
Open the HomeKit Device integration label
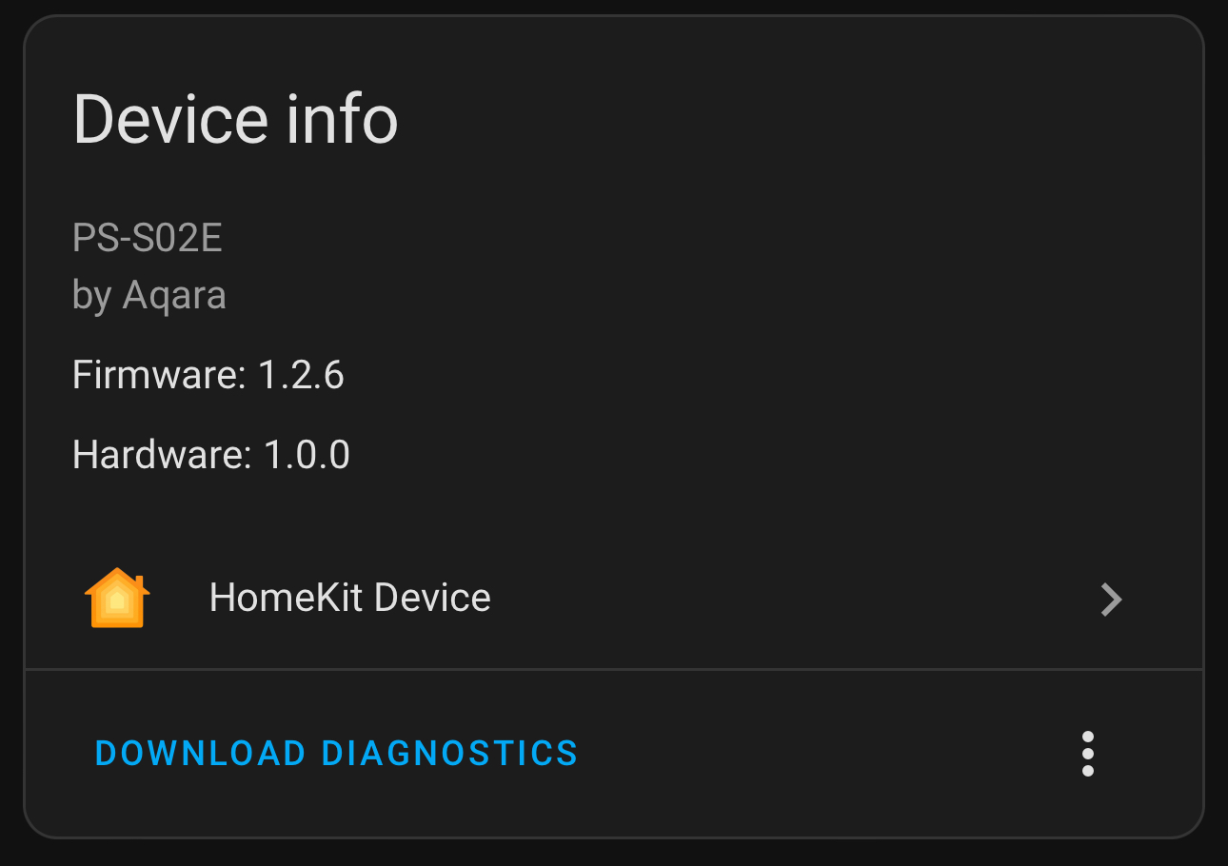[349, 598]
